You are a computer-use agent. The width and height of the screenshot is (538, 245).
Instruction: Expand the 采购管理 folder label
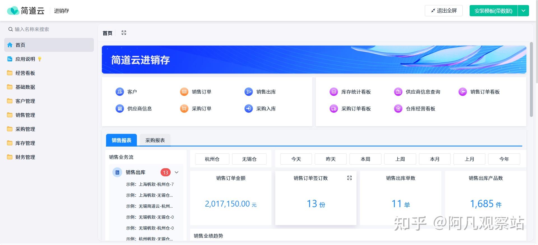[25, 129]
